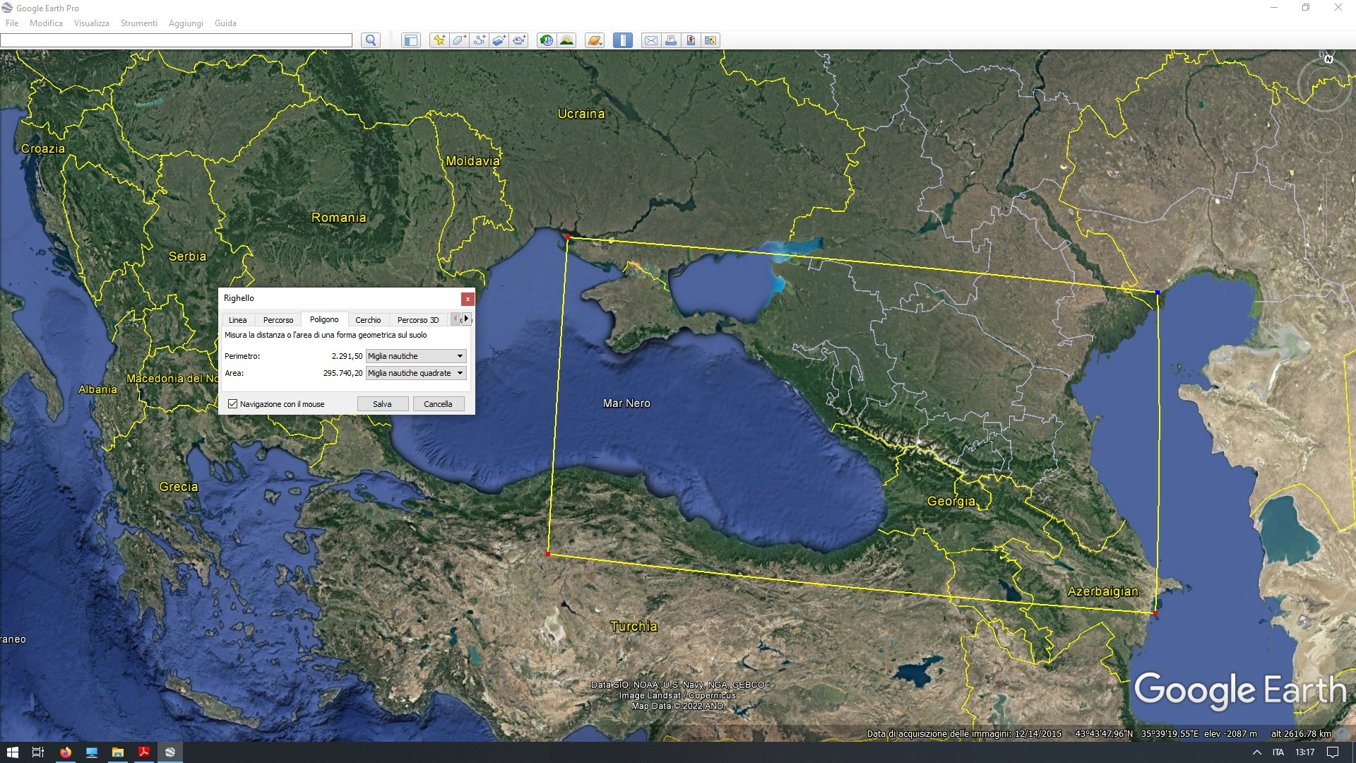The height and width of the screenshot is (763, 1356).
Task: Add an image overlay from the toolbar
Action: 499,40
